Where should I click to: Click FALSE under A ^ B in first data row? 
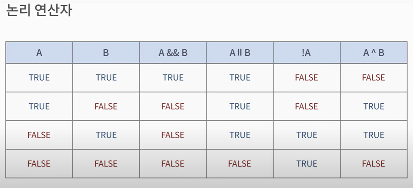tap(373, 78)
